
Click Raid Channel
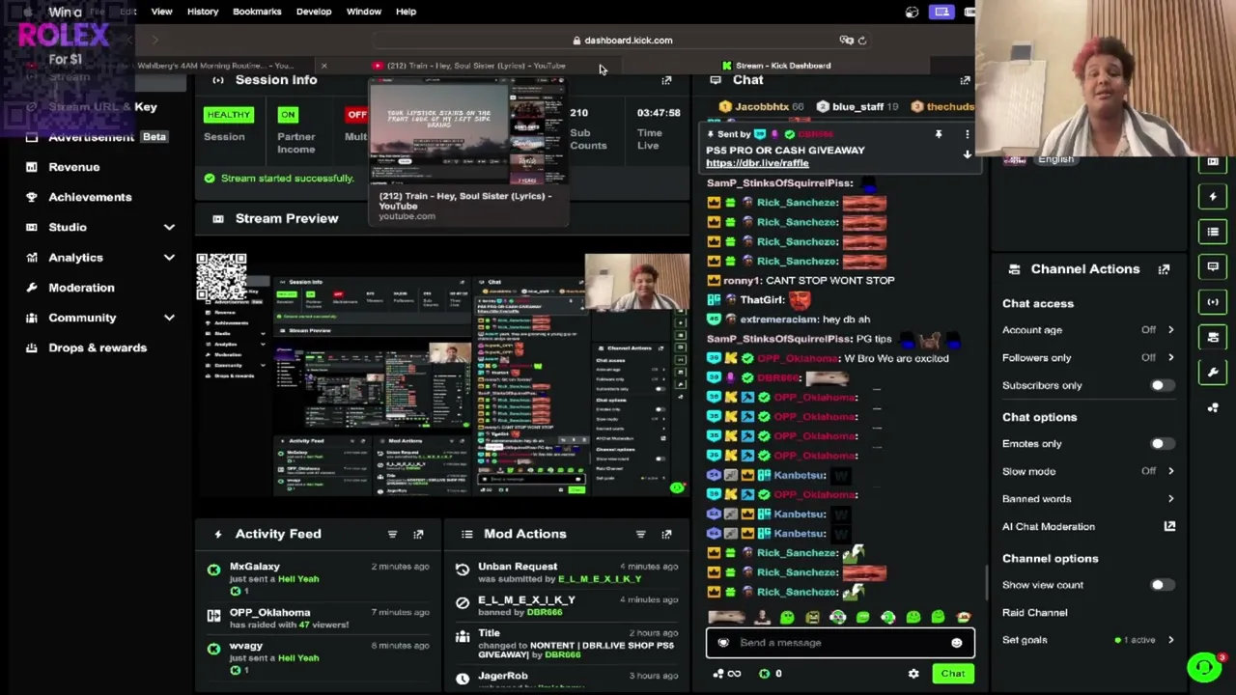1034,613
